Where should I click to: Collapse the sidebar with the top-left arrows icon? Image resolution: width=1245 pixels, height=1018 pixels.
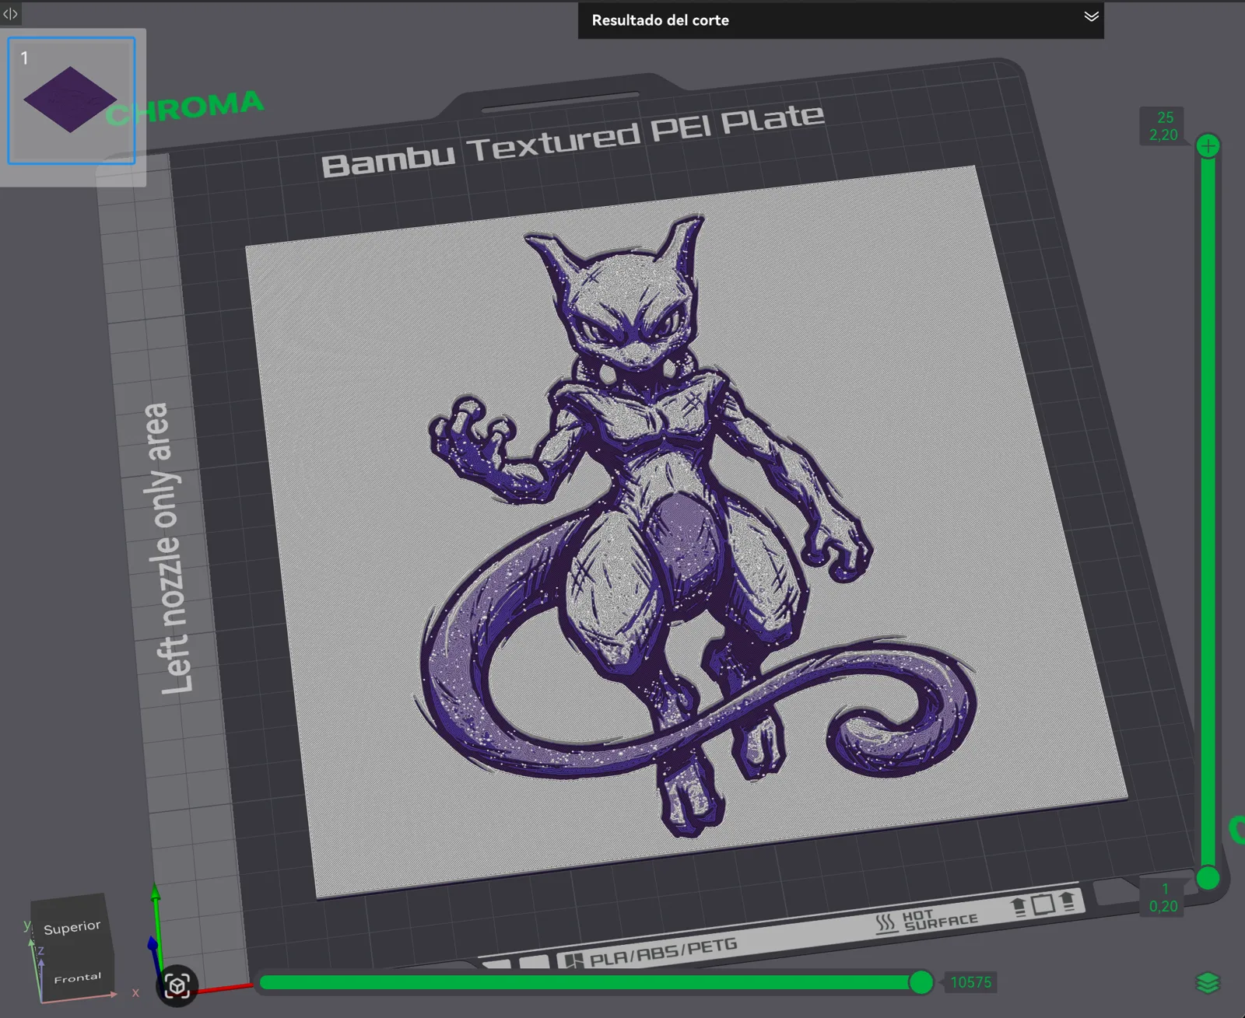point(10,13)
